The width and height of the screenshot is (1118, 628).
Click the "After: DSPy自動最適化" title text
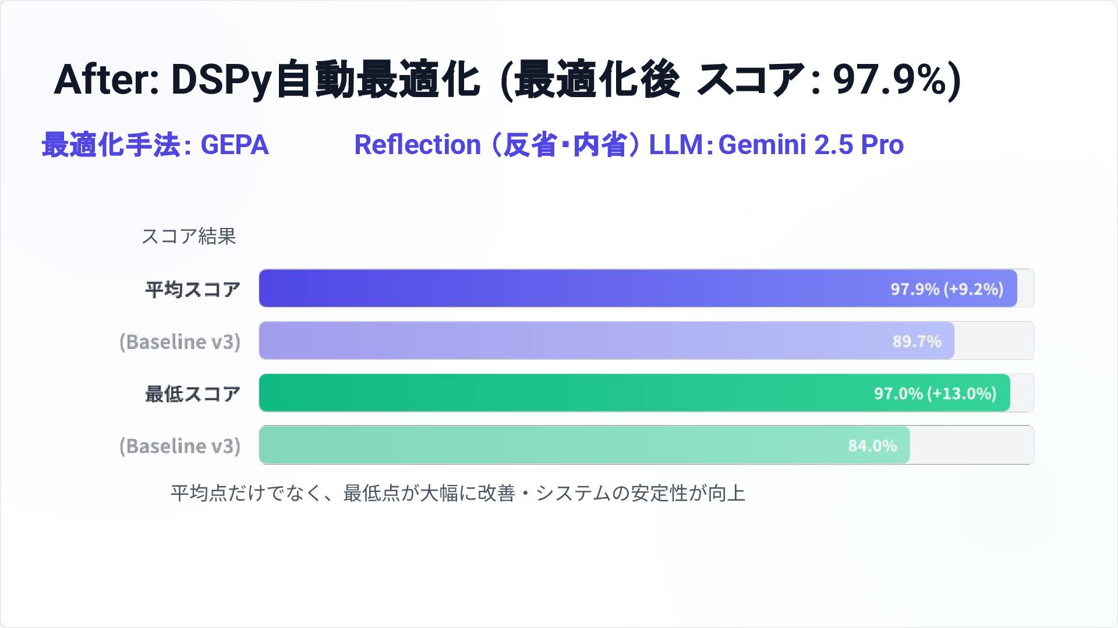point(267,80)
